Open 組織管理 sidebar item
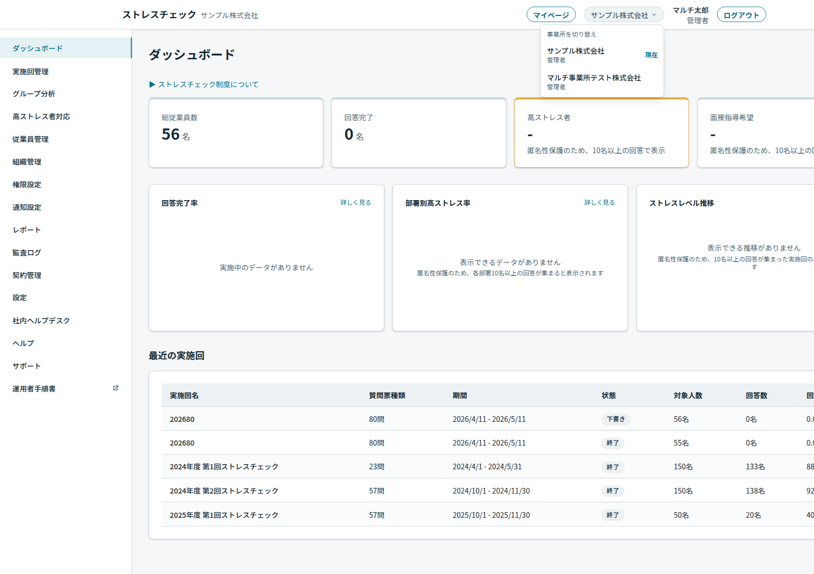The width and height of the screenshot is (814, 574). point(66,162)
